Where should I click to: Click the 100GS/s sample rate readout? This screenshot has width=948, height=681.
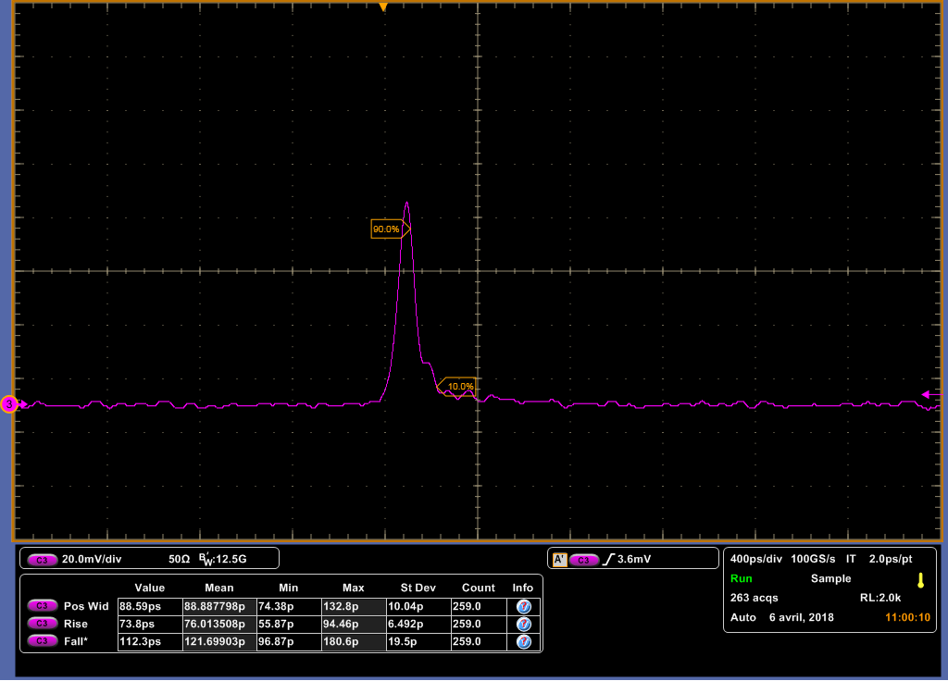pos(813,559)
